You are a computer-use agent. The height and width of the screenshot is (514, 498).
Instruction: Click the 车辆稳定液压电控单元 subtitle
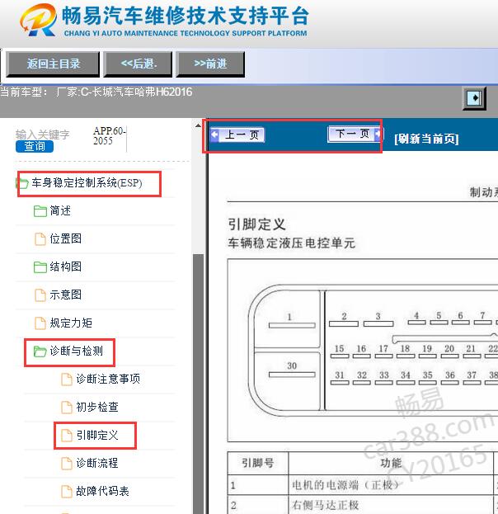click(x=292, y=243)
